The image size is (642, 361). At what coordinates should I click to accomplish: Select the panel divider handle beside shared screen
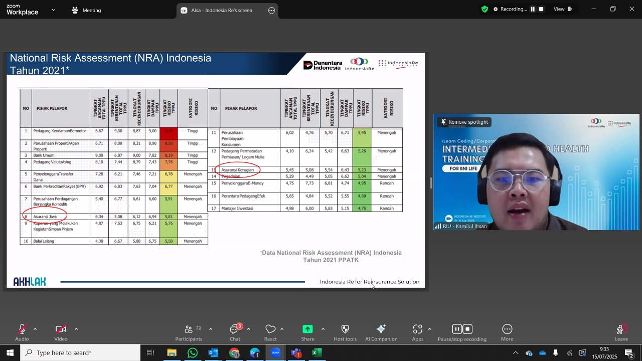[x=431, y=184]
